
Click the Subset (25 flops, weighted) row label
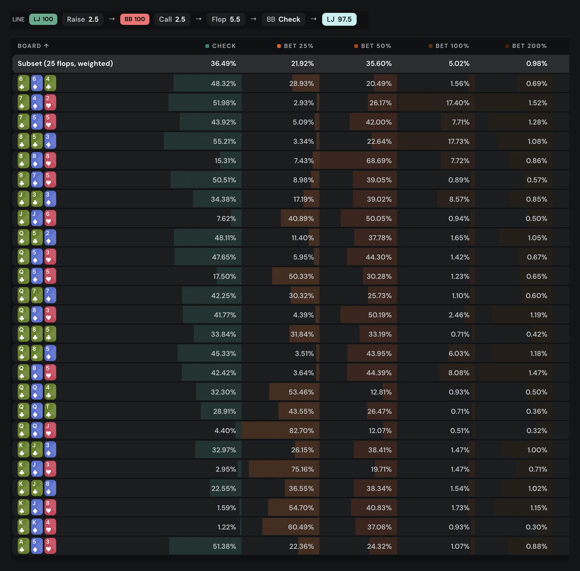[65, 63]
